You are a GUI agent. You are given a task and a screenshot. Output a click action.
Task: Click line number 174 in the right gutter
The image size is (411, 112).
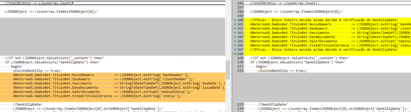[x=240, y=109]
